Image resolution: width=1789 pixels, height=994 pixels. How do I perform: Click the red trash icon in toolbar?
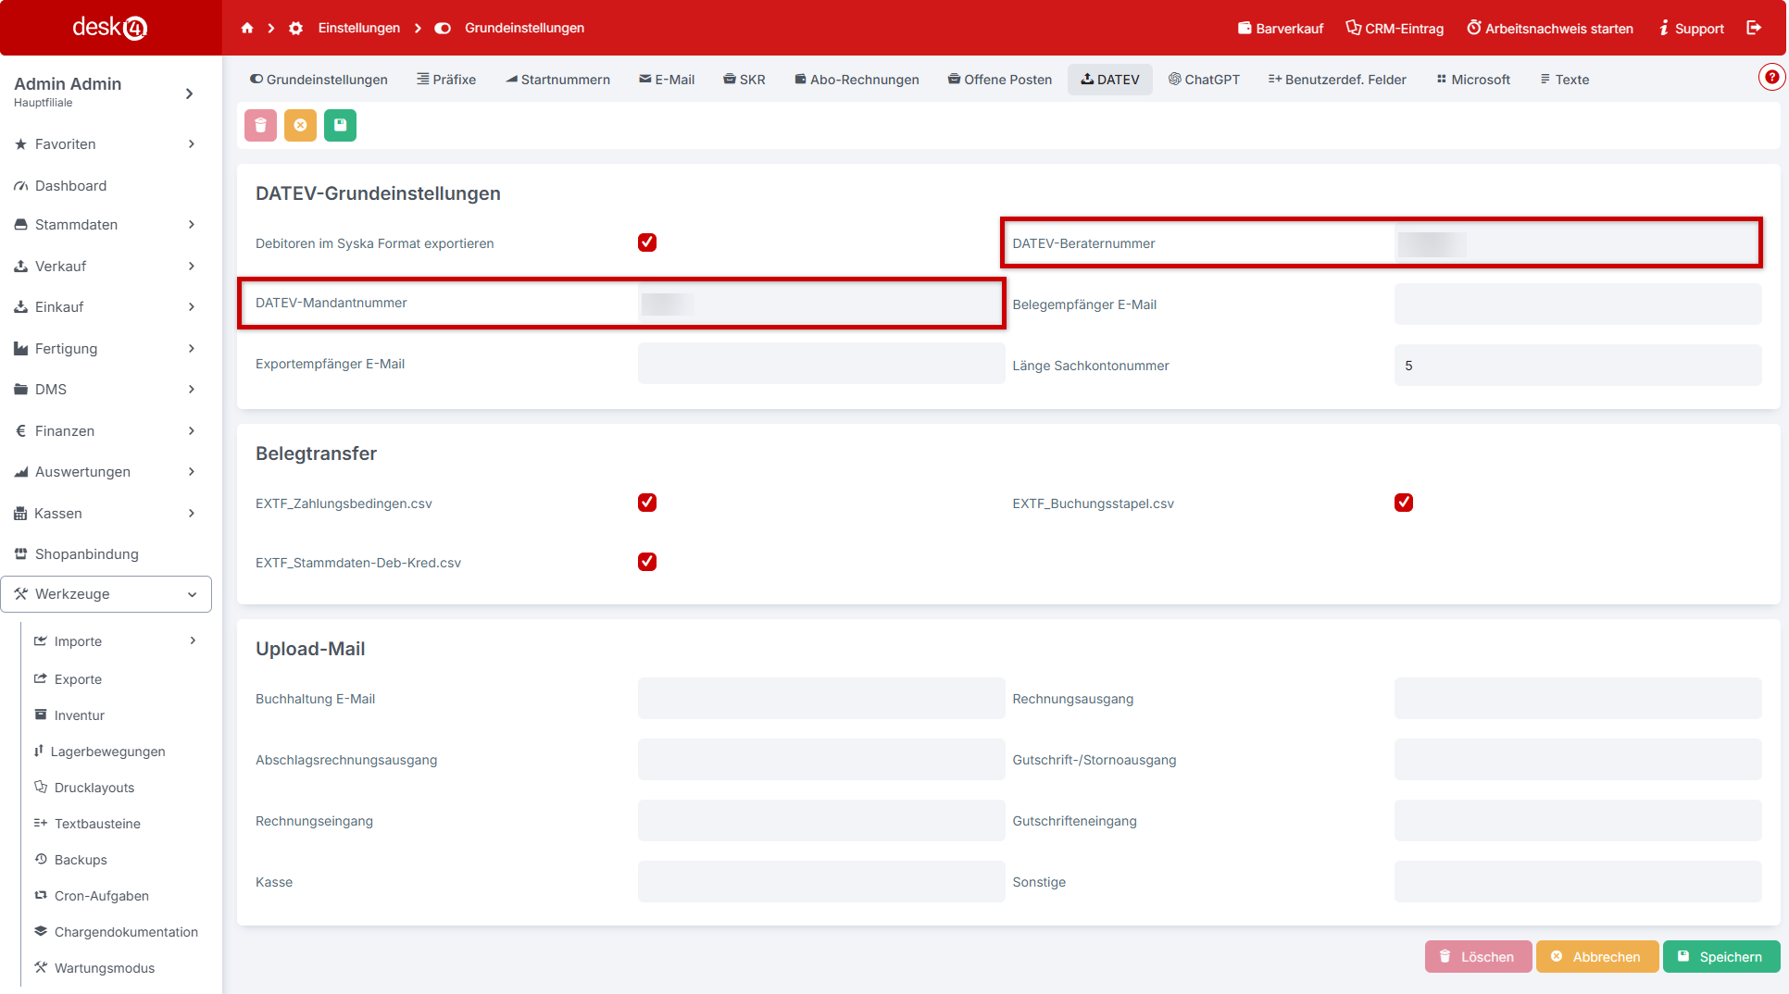260,125
